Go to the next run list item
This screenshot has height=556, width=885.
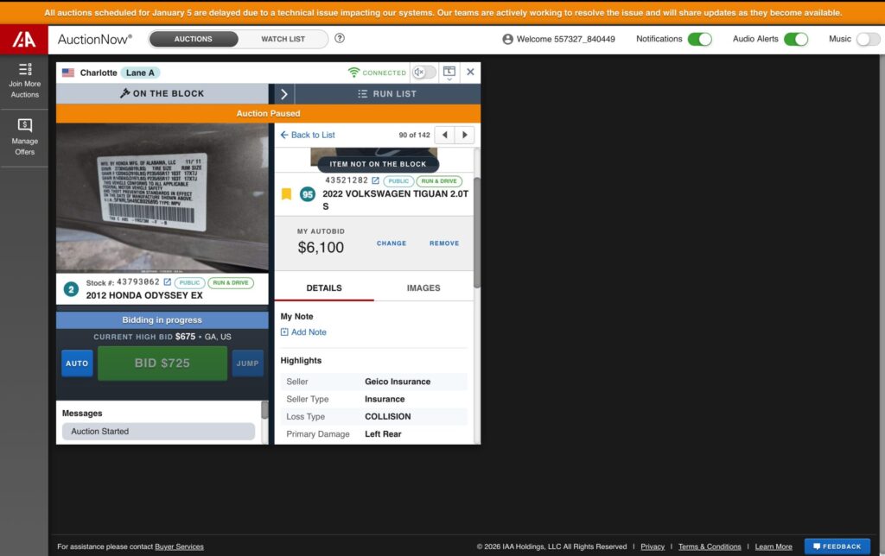465,135
